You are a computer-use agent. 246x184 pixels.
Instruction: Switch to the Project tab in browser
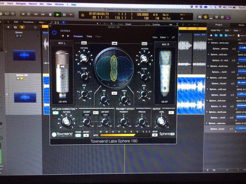pos(219,25)
